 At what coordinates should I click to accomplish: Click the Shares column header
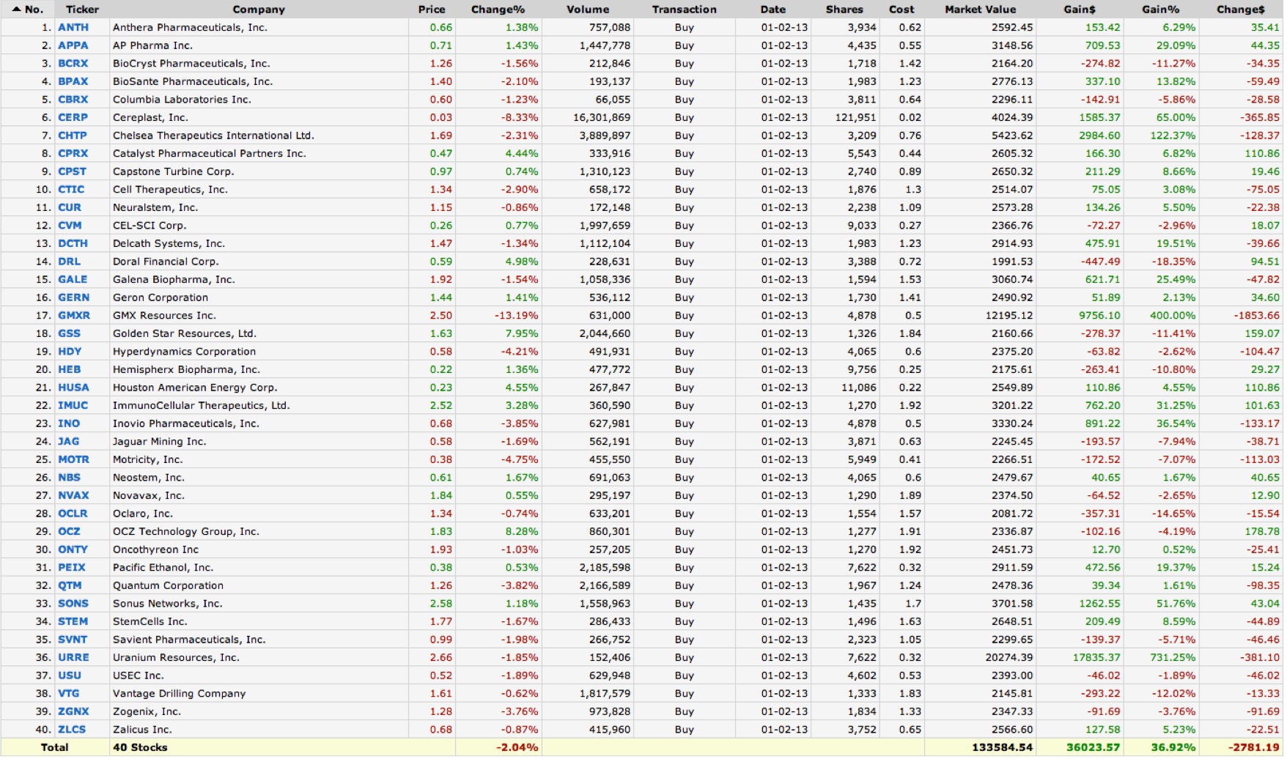[x=844, y=10]
